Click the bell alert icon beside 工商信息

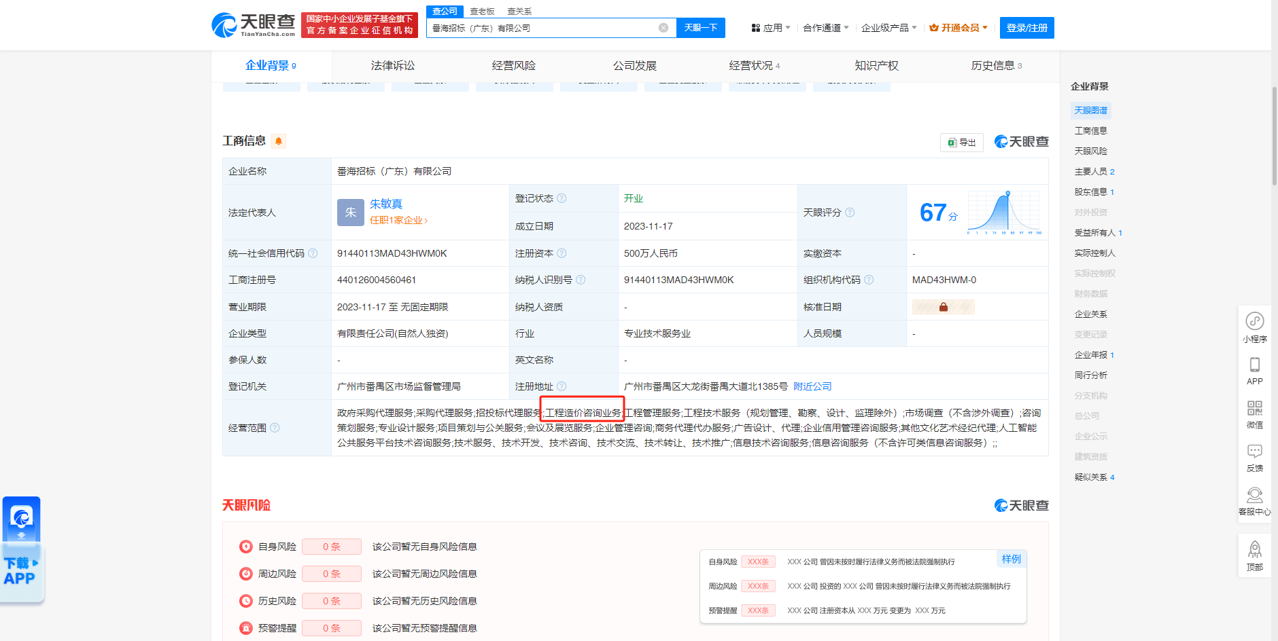click(x=279, y=141)
